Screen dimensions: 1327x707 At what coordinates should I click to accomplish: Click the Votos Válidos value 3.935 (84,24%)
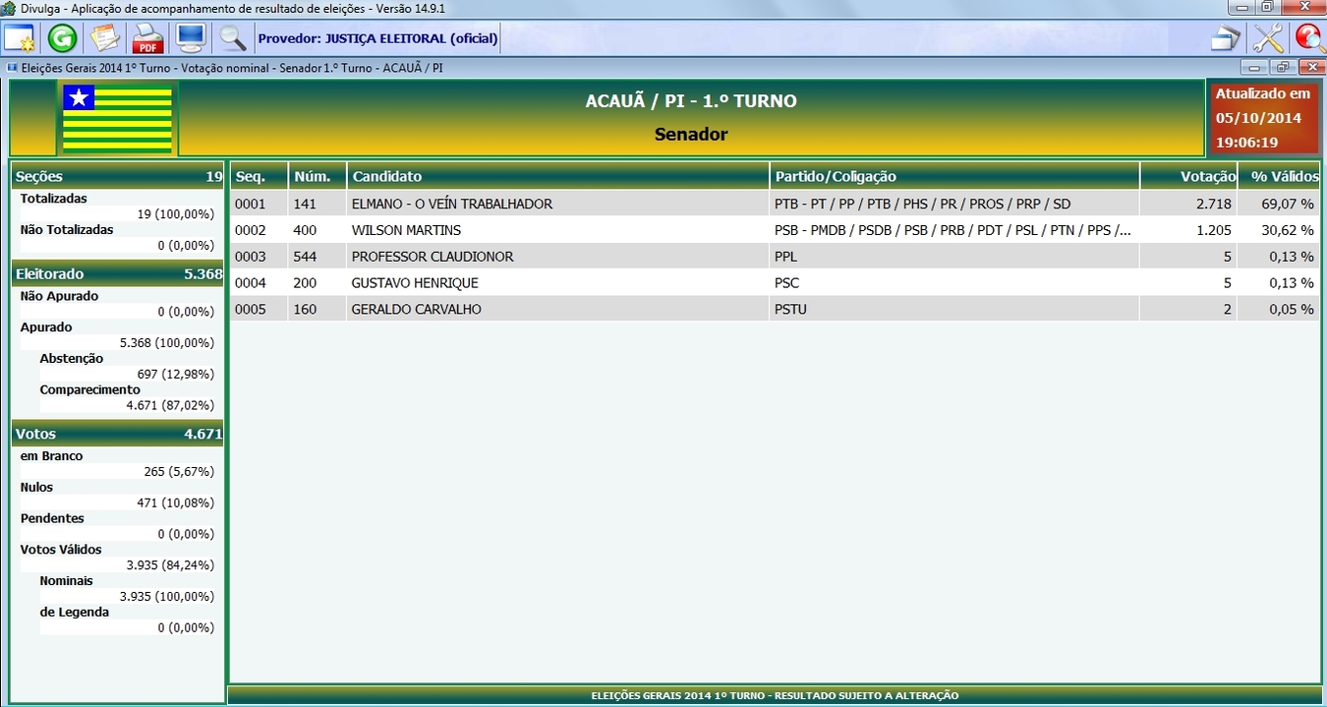click(x=170, y=565)
